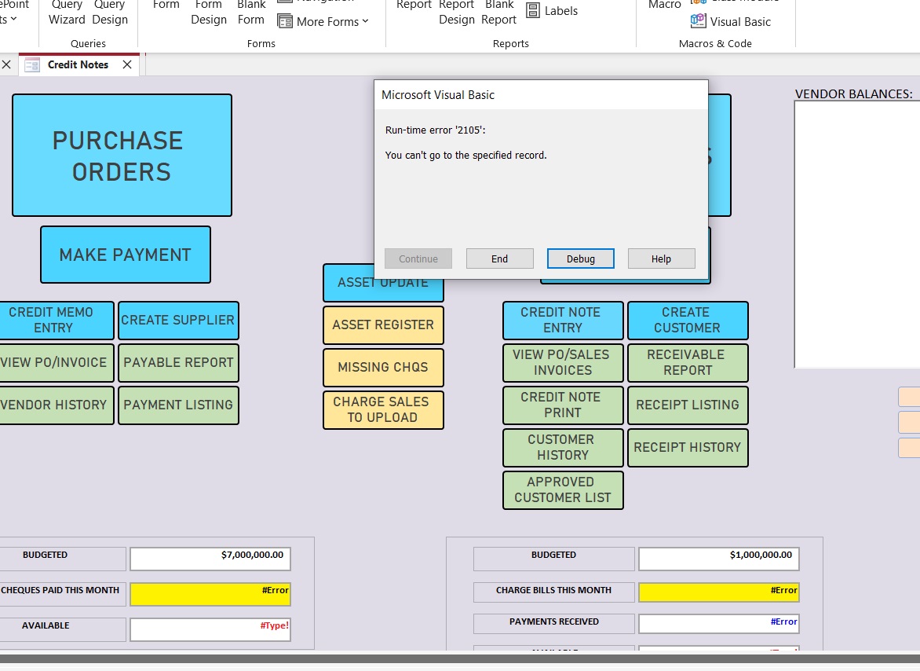Click the PAYMENTS RECEIVED label

[x=554, y=621]
